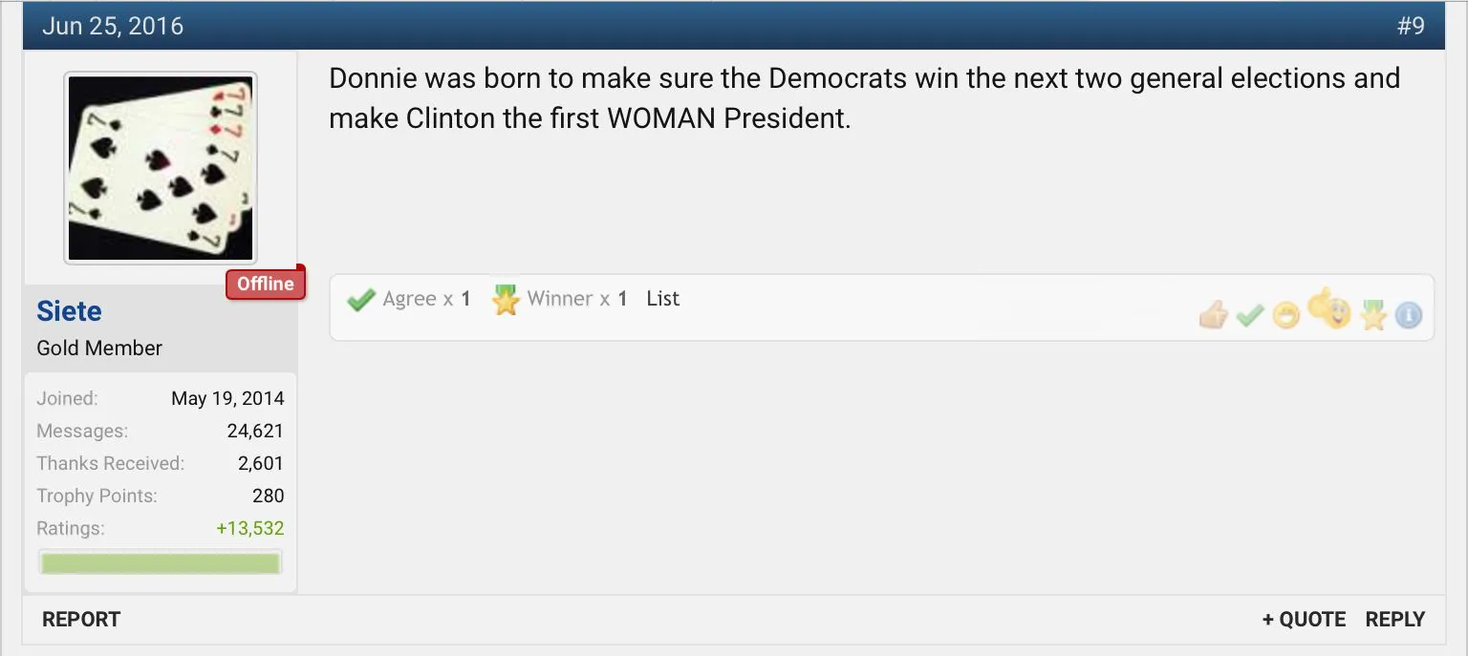Open Siete's profile via username
The width and height of the screenshot is (1468, 656).
click(69, 311)
